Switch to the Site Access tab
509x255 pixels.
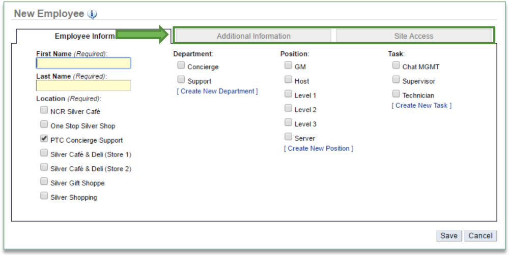pos(413,36)
